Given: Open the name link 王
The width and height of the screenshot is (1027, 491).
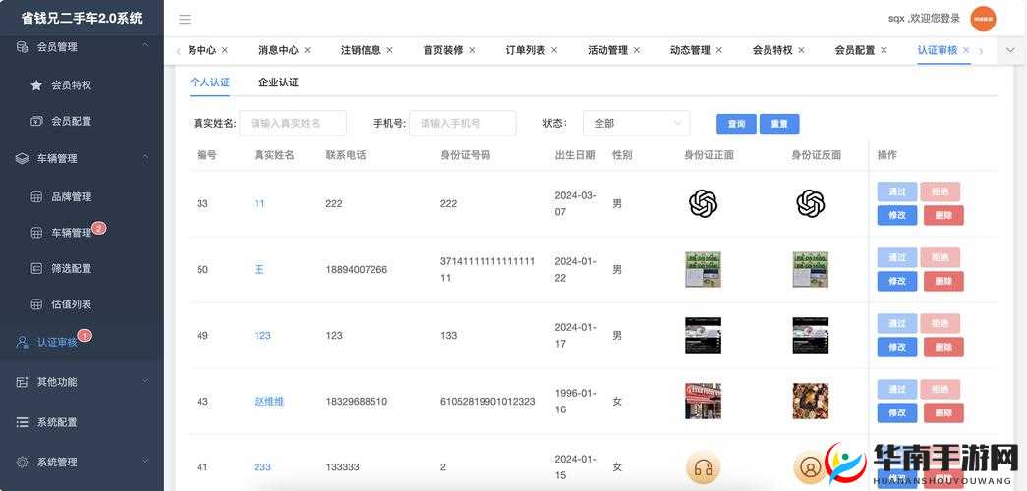Looking at the screenshot, I should (x=258, y=270).
